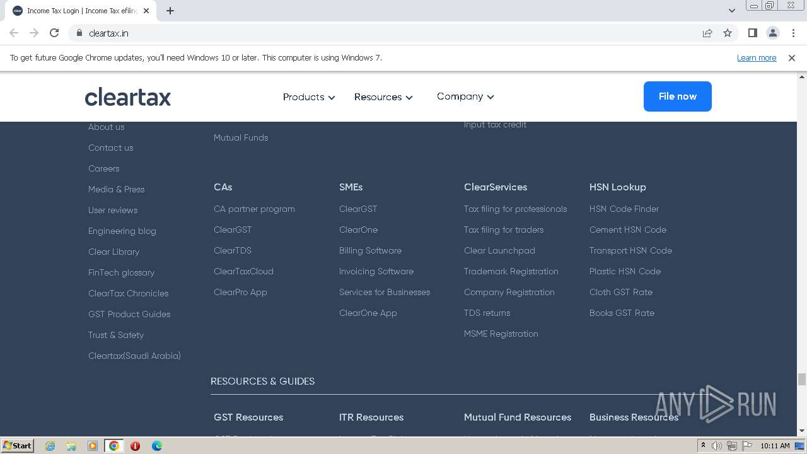Visit the Engineering blog link
The height and width of the screenshot is (454, 807).
[x=122, y=231]
